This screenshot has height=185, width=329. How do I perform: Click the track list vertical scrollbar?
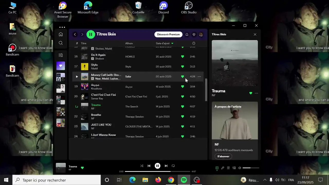coord(206,90)
